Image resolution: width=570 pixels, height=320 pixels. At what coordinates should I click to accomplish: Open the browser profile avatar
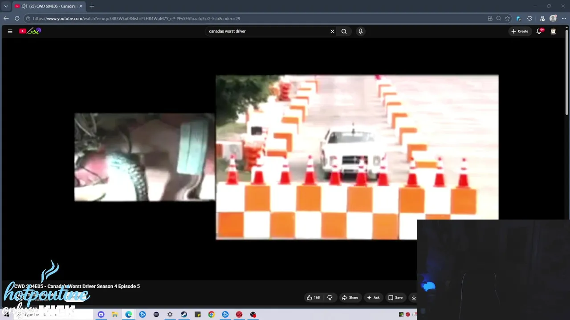553,18
